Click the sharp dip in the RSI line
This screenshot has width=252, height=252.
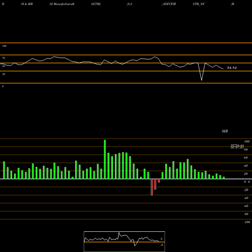click(202, 80)
